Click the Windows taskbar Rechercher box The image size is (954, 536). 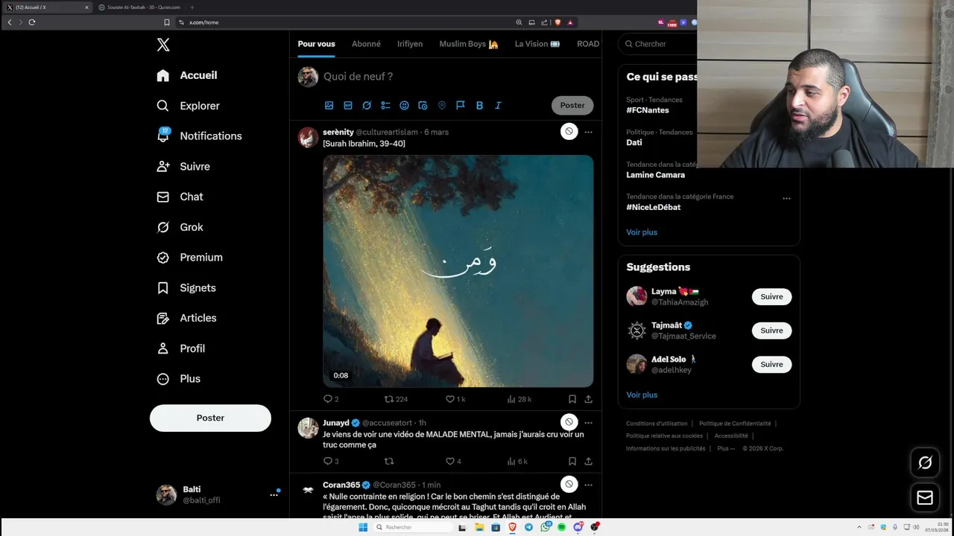click(412, 527)
